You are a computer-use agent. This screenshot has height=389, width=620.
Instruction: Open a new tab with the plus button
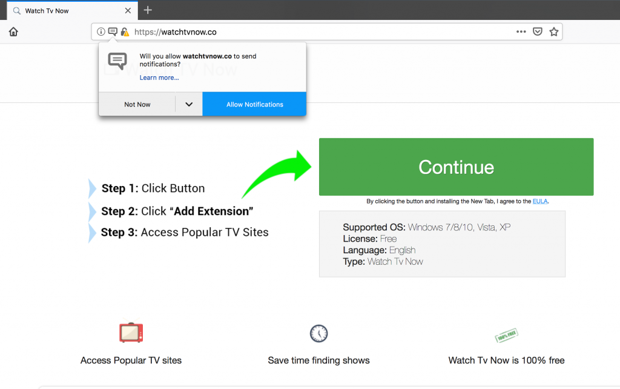click(148, 10)
